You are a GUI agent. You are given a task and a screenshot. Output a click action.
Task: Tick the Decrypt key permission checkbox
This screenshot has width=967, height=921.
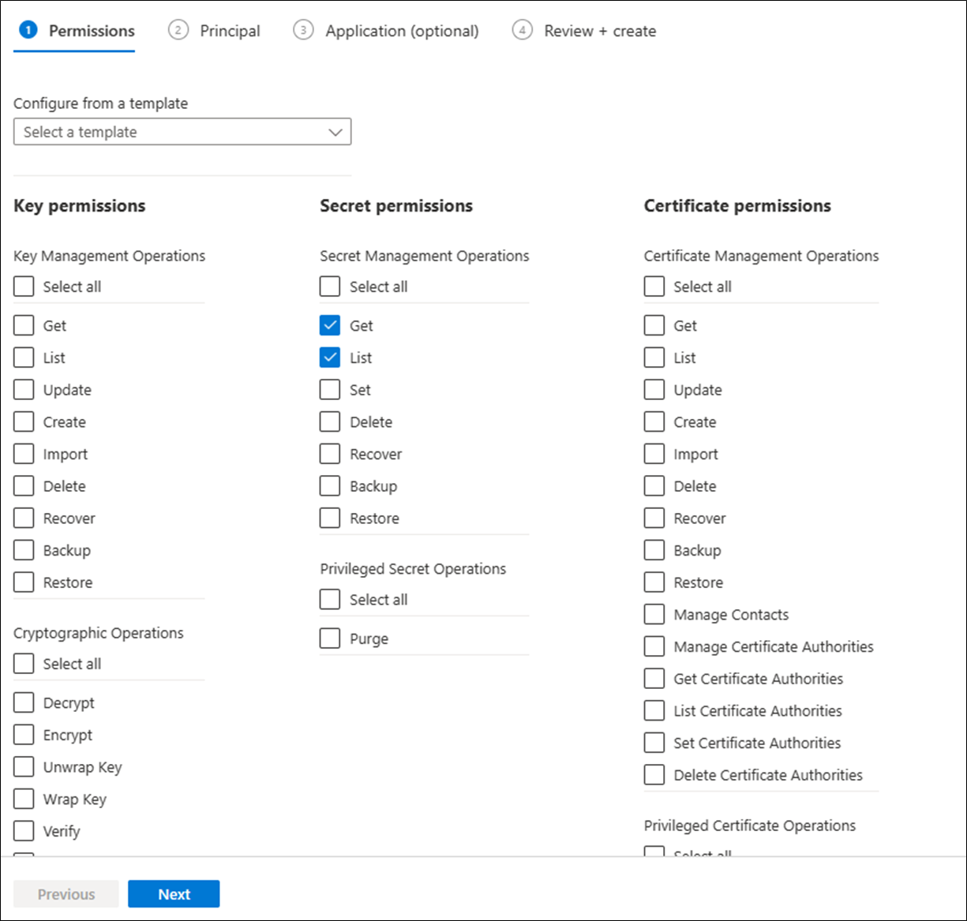[x=24, y=702]
